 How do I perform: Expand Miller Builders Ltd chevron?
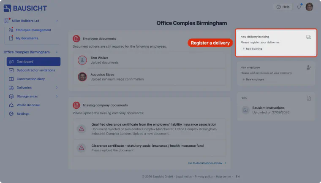(x=57, y=21)
